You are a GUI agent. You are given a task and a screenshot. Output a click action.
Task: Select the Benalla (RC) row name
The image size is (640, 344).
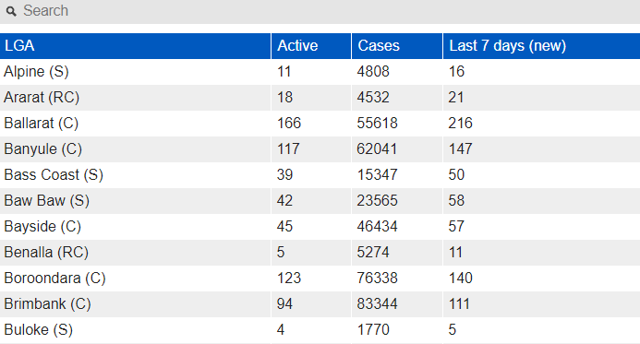[x=46, y=253]
